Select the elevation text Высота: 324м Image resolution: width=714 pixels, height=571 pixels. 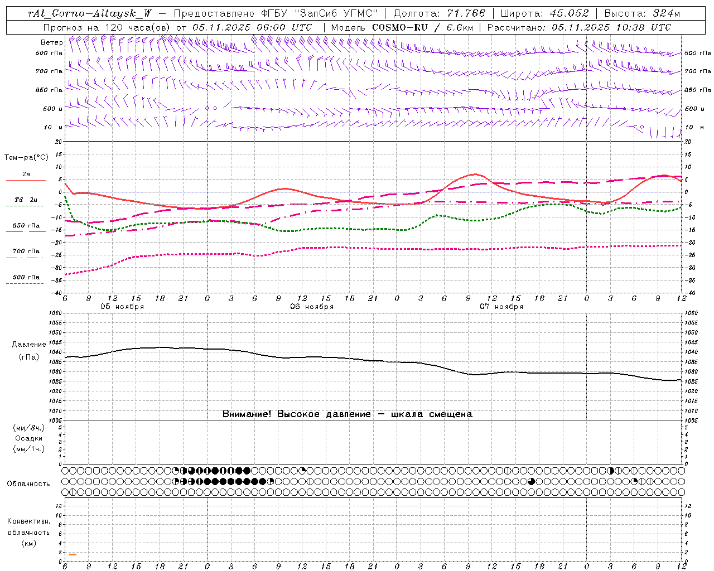[x=643, y=14]
